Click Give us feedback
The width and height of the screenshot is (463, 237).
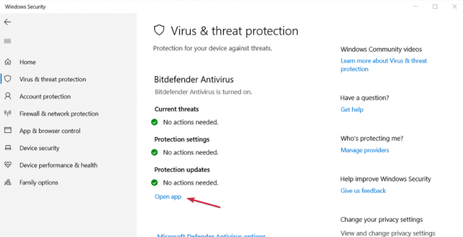[x=363, y=191]
